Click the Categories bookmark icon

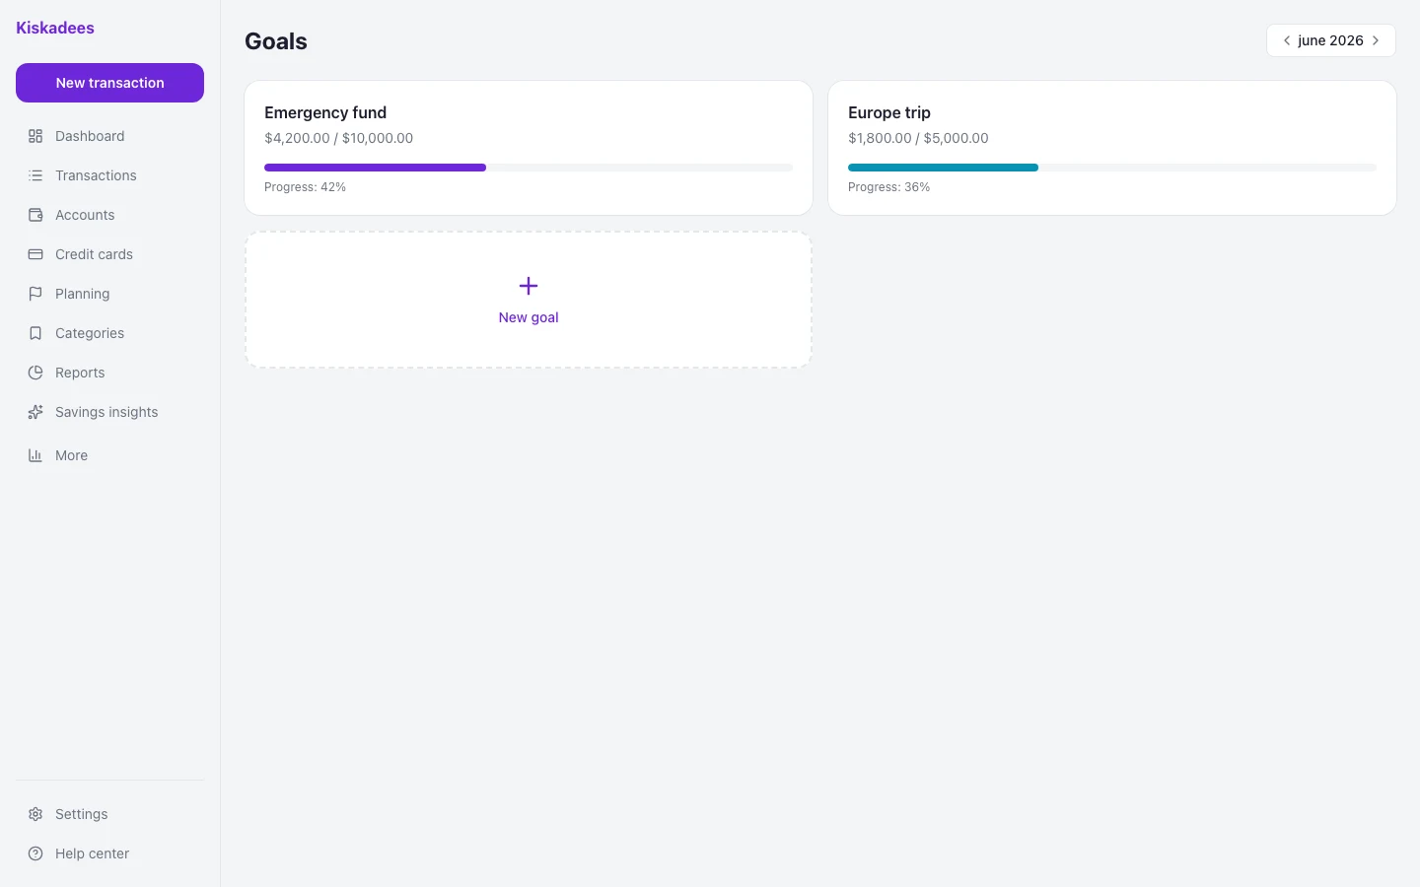click(x=35, y=333)
